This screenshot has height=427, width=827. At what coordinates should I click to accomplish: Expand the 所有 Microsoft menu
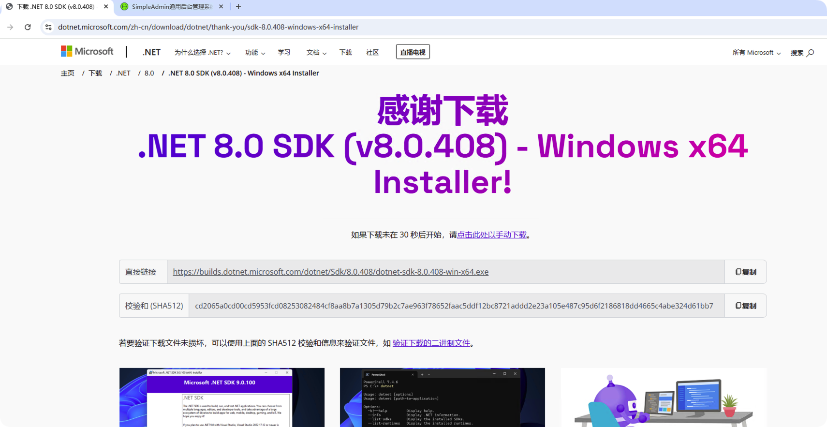point(756,53)
